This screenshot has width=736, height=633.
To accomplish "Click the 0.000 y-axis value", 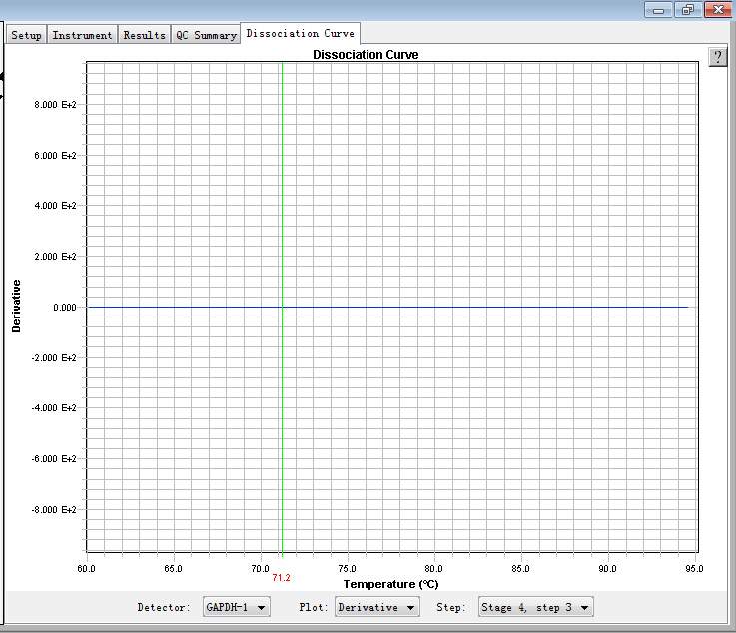I will tap(64, 307).
